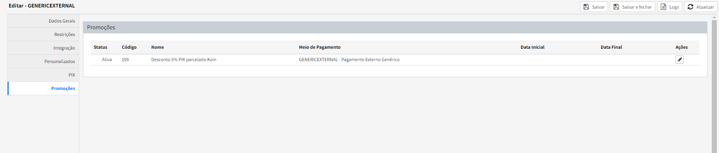Edit promotion 109 with the pencil icon
This screenshot has width=719, height=153.
coord(680,60)
